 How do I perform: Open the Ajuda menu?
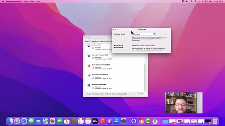click(x=38, y=1)
